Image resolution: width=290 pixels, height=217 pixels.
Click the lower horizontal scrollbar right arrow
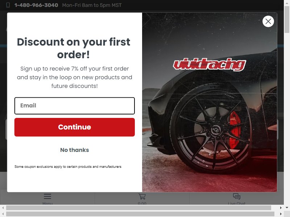(281, 214)
